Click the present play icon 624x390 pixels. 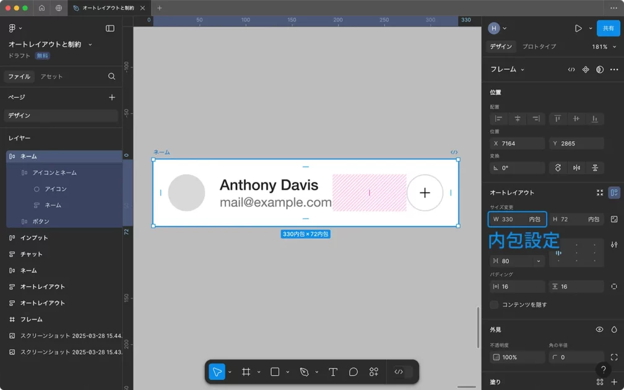[x=578, y=28]
